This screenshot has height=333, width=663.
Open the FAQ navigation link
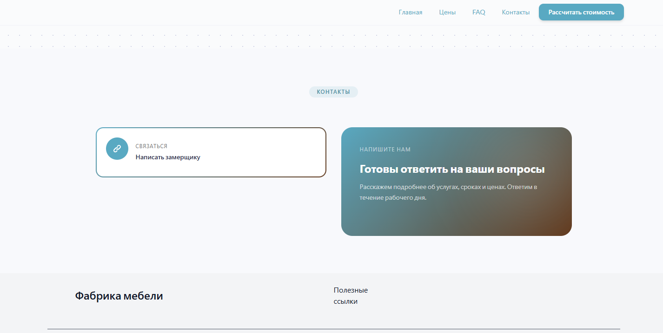(478, 13)
